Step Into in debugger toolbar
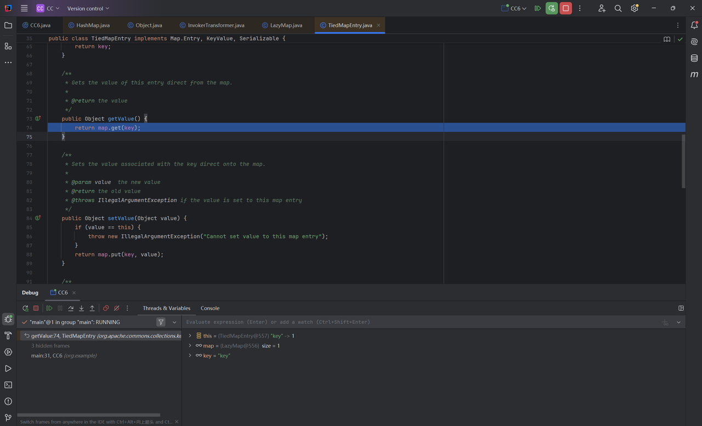This screenshot has height=426, width=702. pyautogui.click(x=81, y=308)
